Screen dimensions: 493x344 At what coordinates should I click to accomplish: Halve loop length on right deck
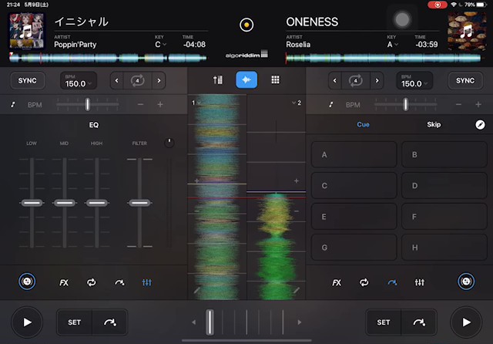[x=335, y=80]
